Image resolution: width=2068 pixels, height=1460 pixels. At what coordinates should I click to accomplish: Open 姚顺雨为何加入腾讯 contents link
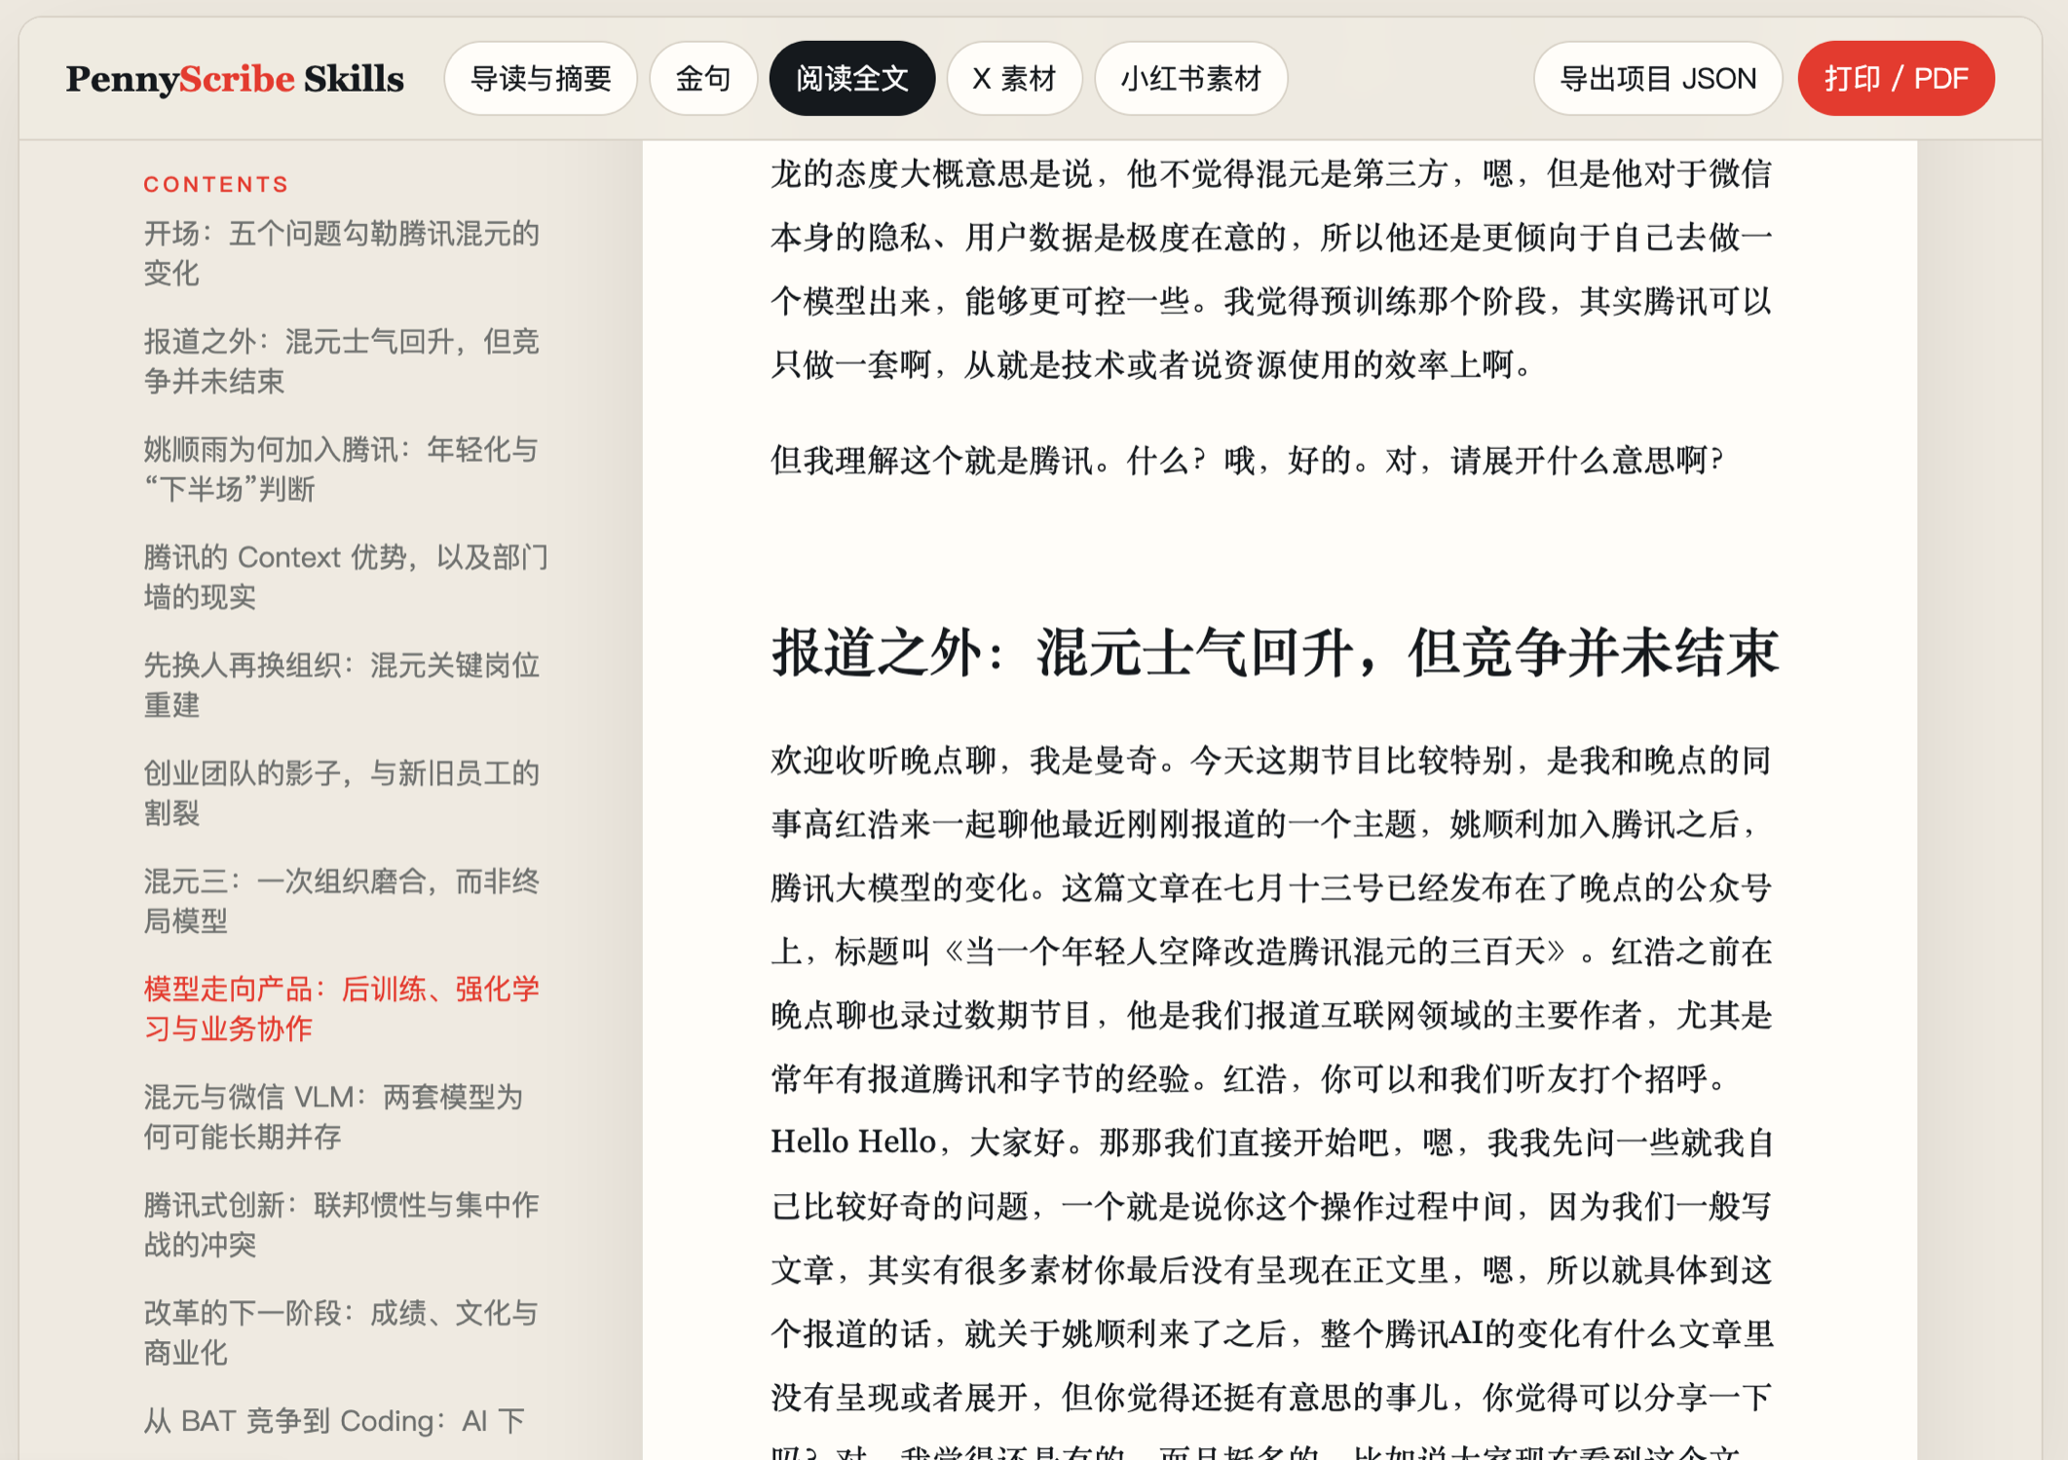tap(341, 469)
